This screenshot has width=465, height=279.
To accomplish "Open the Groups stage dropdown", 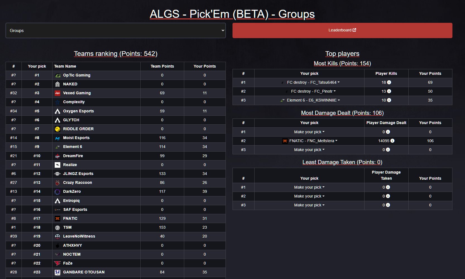I will click(116, 31).
